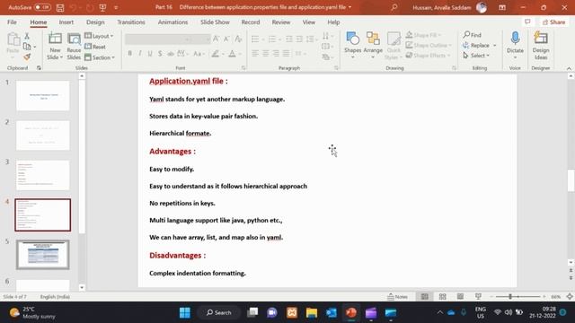Open the Review tab
Viewport: 575px width, 323px height.
pyautogui.click(x=281, y=22)
